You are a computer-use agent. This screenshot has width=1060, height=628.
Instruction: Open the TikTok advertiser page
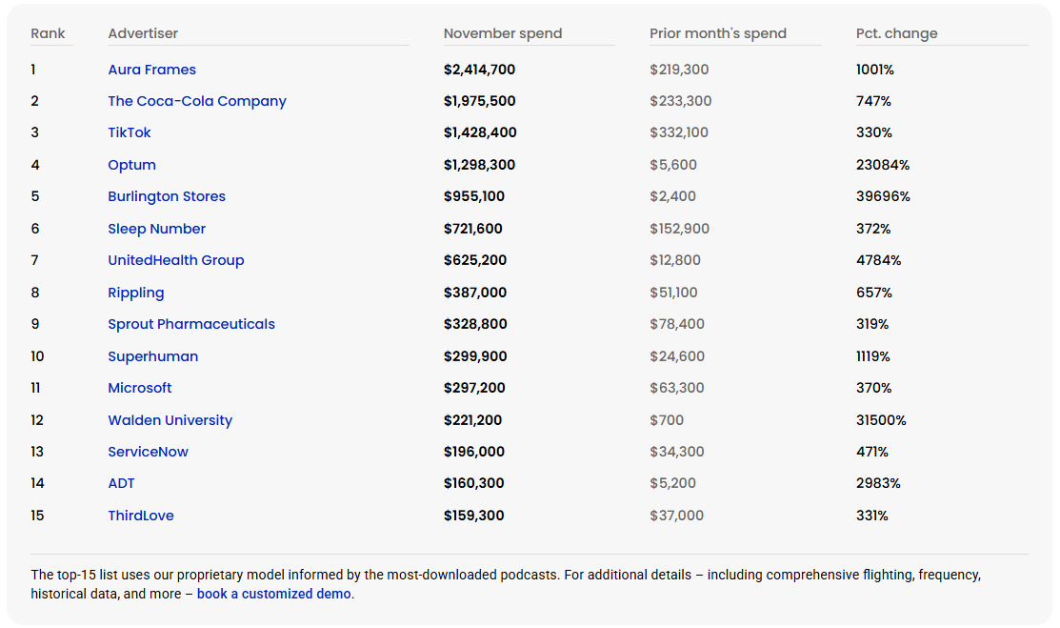[129, 132]
